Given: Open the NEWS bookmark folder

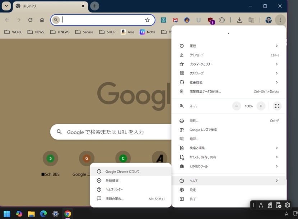Looking at the screenshot, I should pyautogui.click(x=36, y=32).
